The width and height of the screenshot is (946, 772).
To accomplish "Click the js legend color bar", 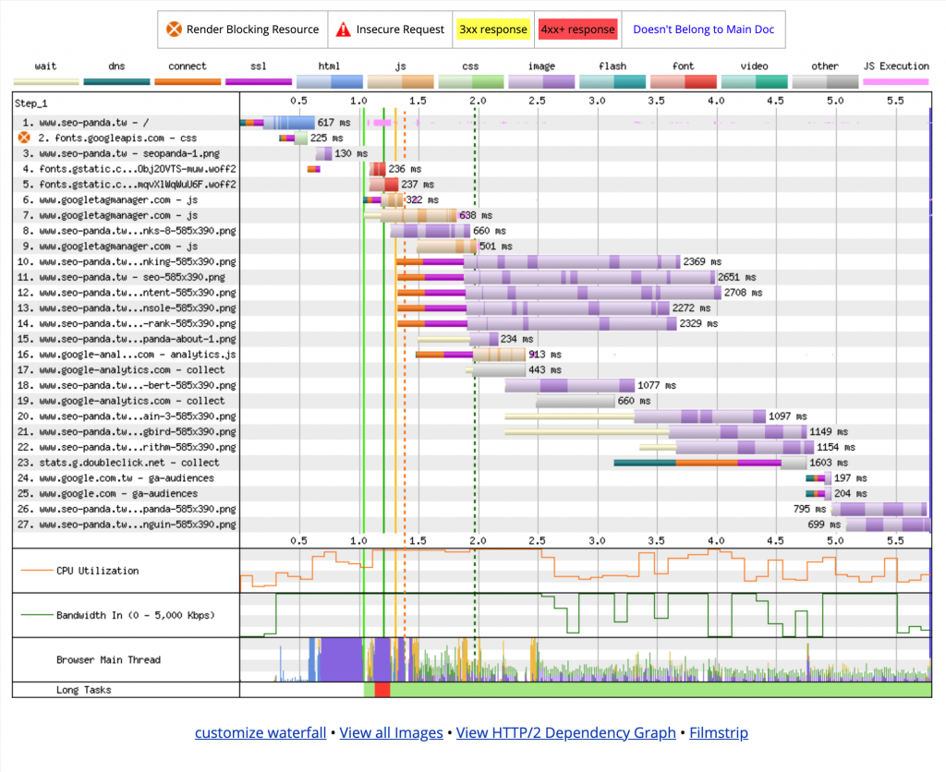I will coord(401,81).
